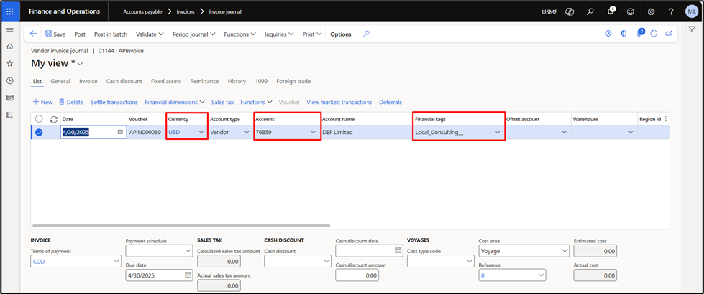Click the Cash discount amount field
The image size is (704, 294).
coord(357,275)
